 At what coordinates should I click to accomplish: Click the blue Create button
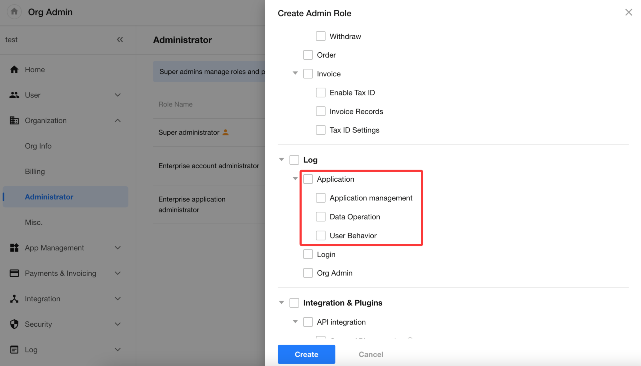306,354
